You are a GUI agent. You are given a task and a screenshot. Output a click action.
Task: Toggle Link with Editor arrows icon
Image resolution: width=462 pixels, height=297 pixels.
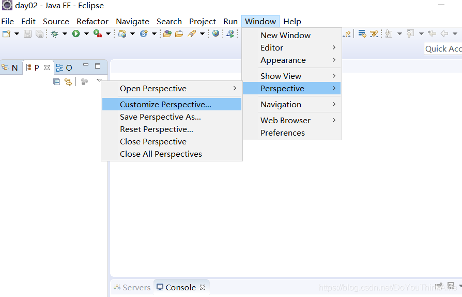pyautogui.click(x=68, y=82)
